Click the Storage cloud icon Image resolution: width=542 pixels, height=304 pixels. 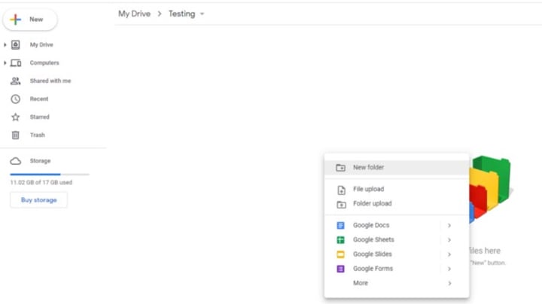coord(16,161)
